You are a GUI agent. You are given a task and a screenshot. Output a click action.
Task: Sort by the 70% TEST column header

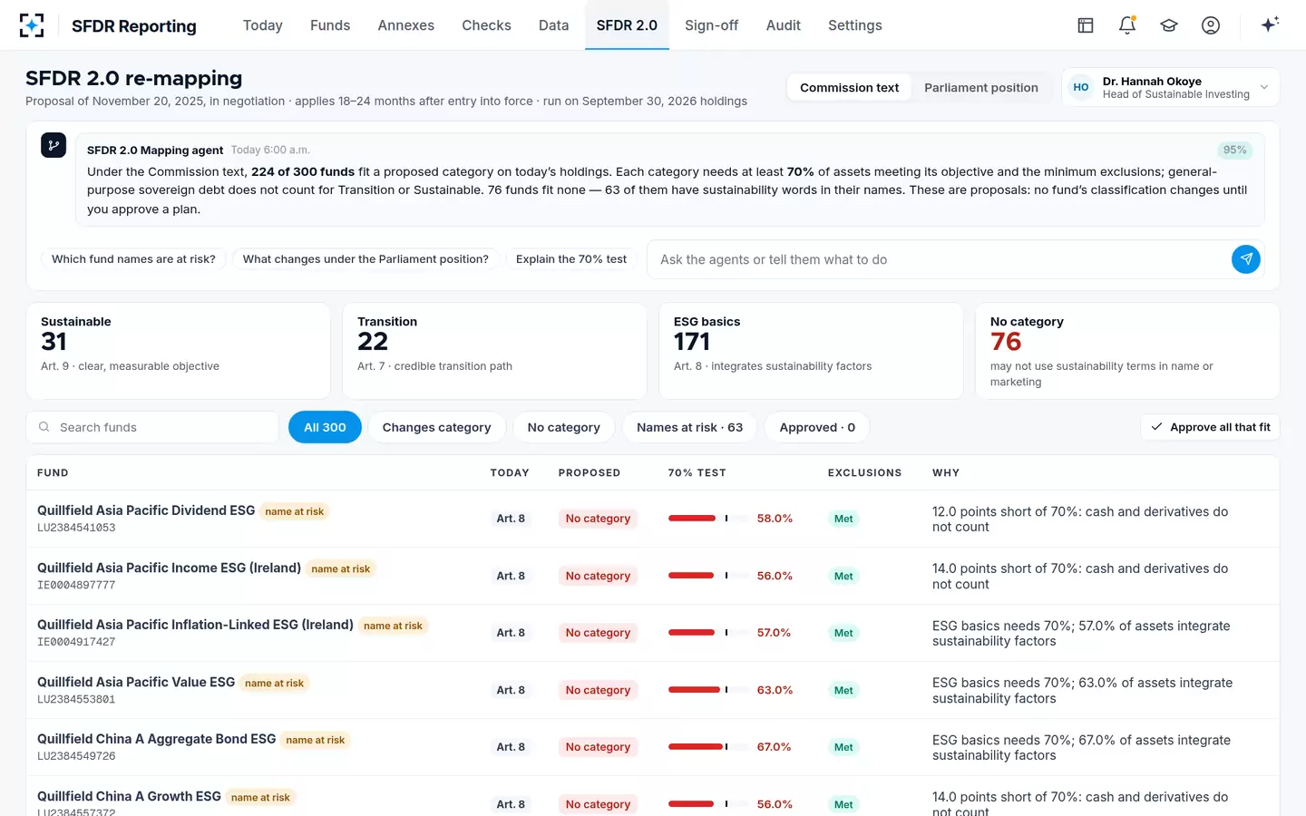tap(697, 473)
